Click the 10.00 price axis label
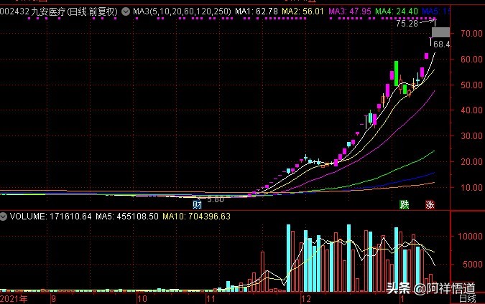This screenshot has width=485, height=304. 471,188
